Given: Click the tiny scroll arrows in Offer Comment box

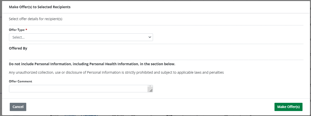Looking at the screenshot, I should [x=150, y=86].
